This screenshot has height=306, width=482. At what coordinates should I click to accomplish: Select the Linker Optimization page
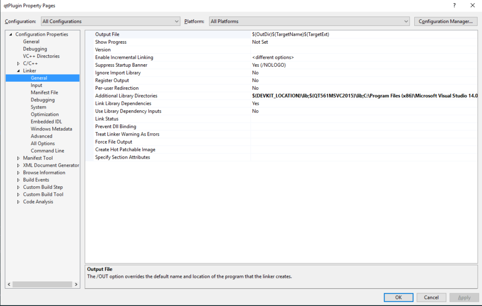point(45,115)
